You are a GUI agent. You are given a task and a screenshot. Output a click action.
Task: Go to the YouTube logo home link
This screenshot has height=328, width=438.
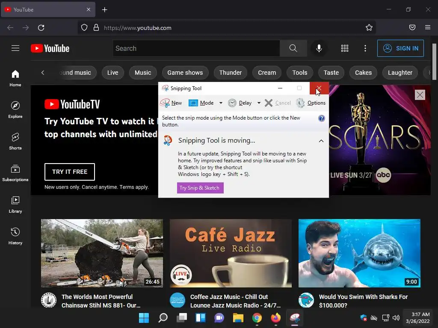pos(50,48)
